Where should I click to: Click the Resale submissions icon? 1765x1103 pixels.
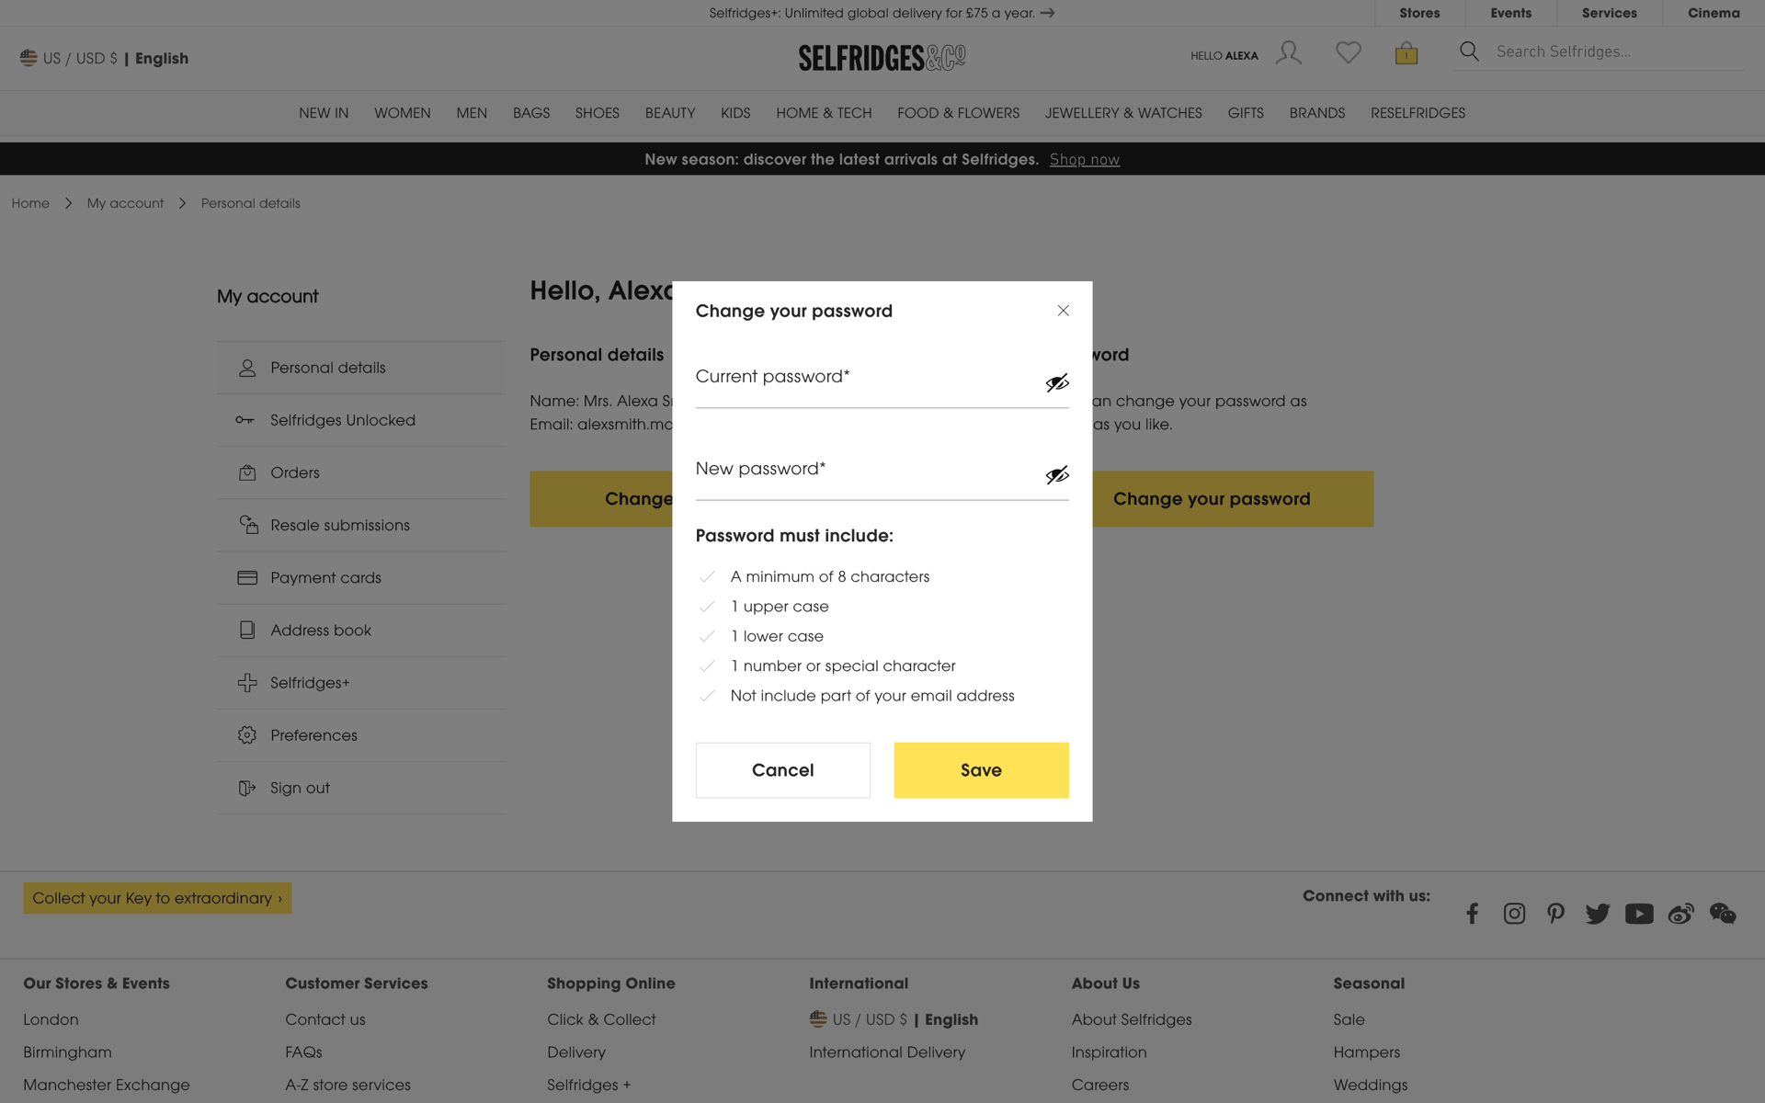(x=248, y=525)
